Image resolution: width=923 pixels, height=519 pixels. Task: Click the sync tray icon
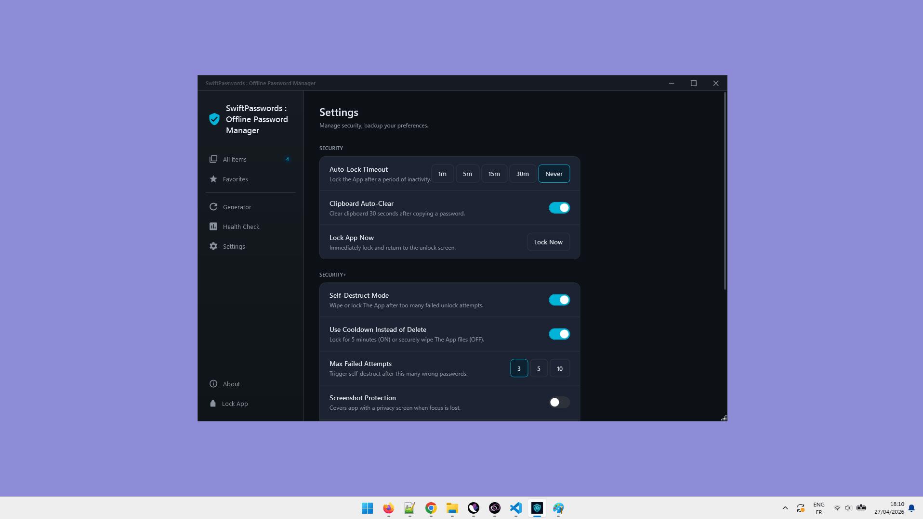[800, 508]
